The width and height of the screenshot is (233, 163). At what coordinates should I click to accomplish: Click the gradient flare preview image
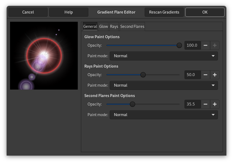[44, 55]
